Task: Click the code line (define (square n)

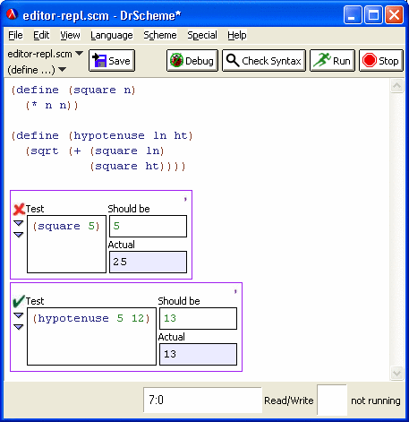Action: pyautogui.click(x=73, y=90)
